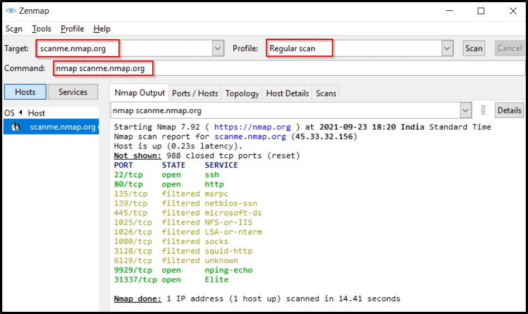Switch to the Topology tab
The height and width of the screenshot is (314, 528).
click(x=242, y=93)
